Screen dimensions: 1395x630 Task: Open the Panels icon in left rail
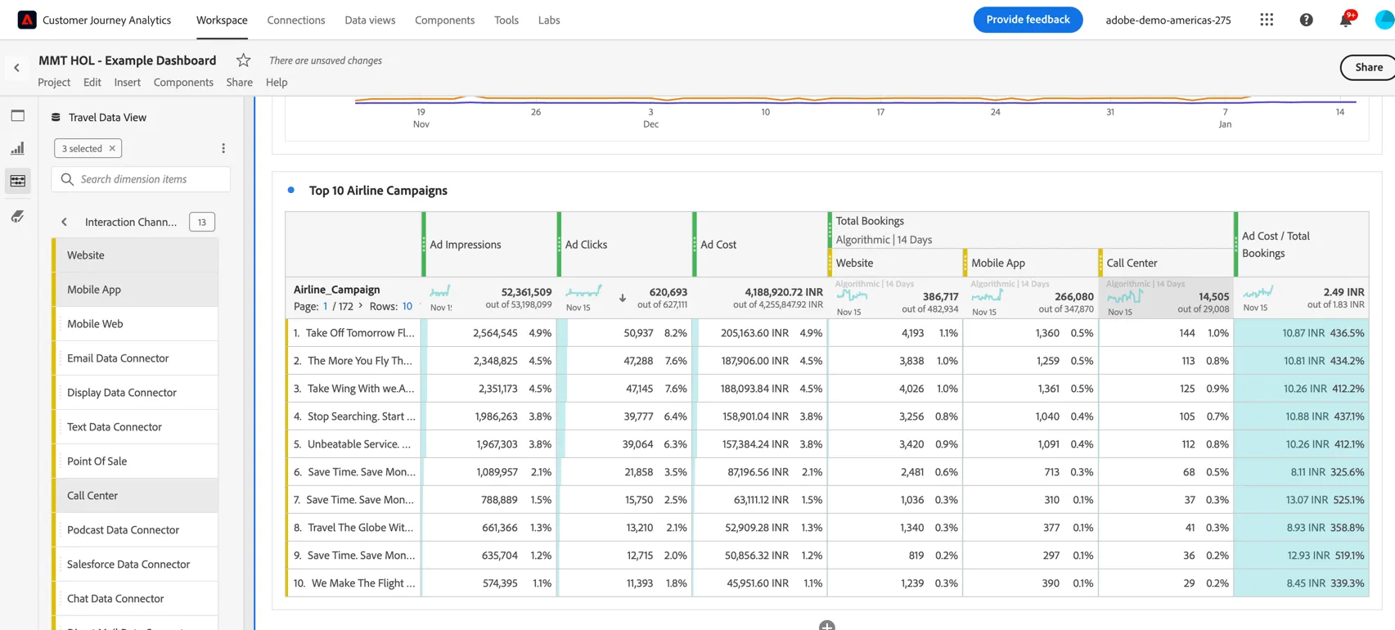(18, 116)
